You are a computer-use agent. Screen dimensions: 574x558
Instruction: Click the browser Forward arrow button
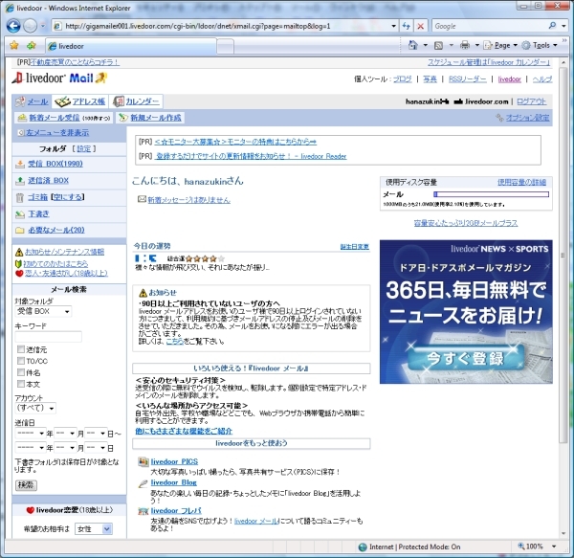[30, 26]
